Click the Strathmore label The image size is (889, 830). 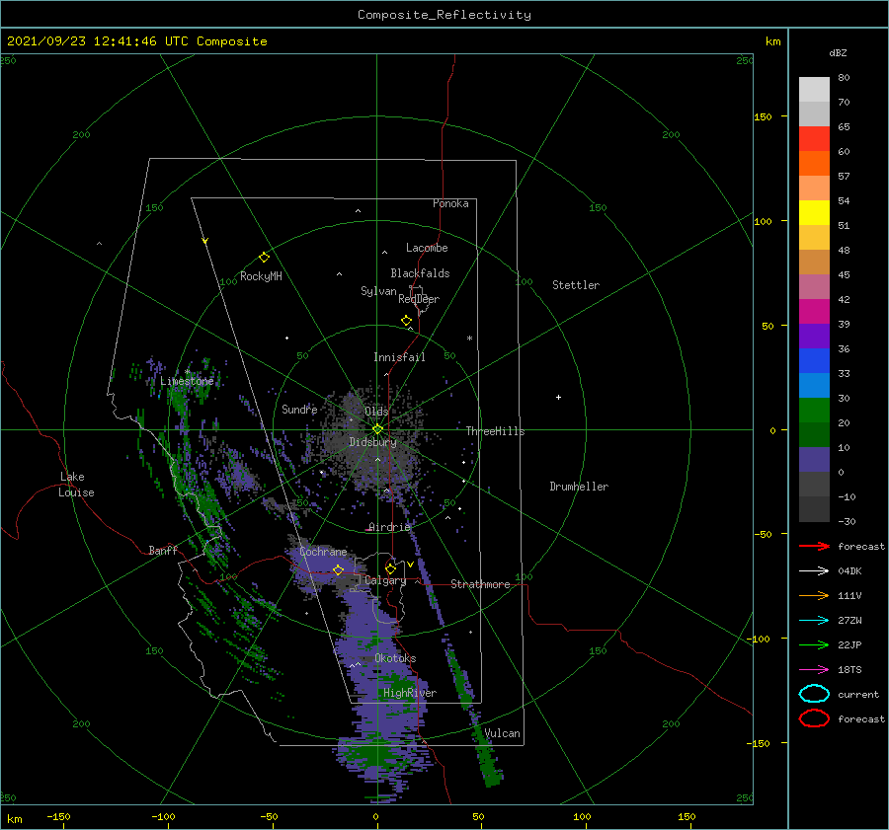480,584
